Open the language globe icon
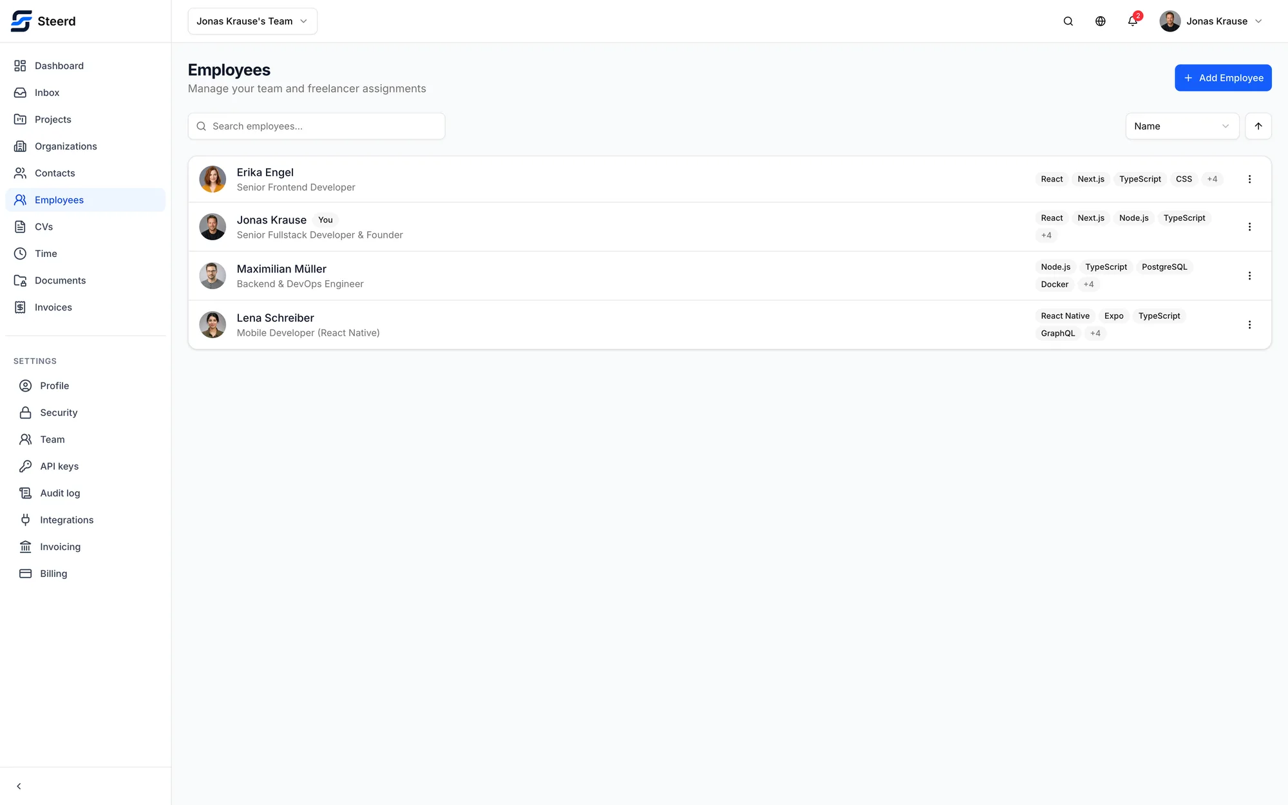The width and height of the screenshot is (1288, 805). click(1101, 21)
